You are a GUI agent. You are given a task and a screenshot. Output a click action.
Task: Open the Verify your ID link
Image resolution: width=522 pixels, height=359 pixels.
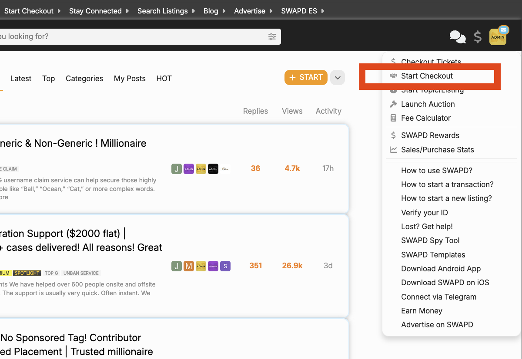pos(424,213)
